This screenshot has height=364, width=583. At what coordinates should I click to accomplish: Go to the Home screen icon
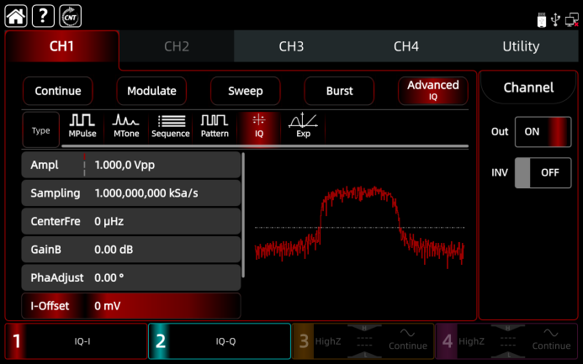coord(17,14)
